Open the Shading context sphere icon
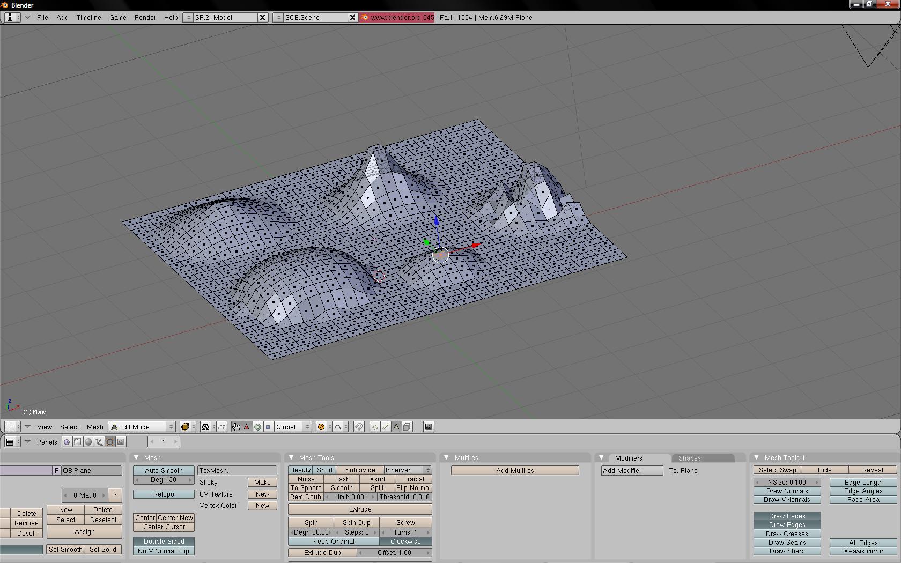This screenshot has width=901, height=563. coord(88,442)
